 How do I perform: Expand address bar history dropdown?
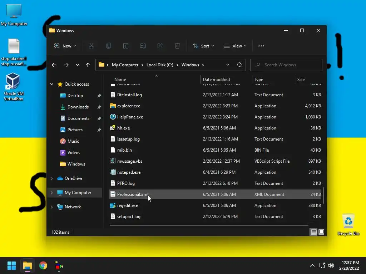(x=228, y=65)
